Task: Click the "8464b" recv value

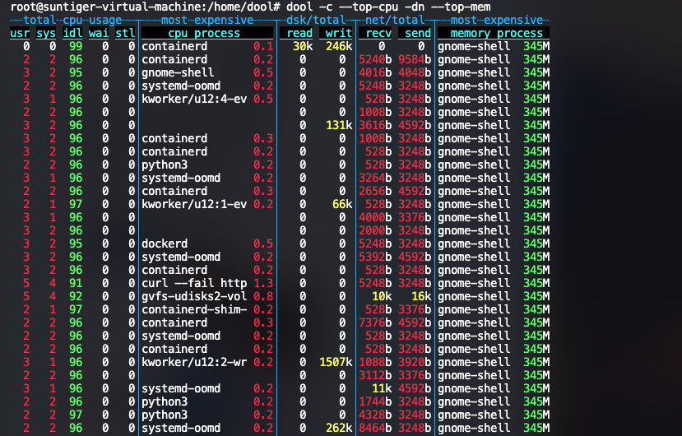Action: (x=375, y=428)
